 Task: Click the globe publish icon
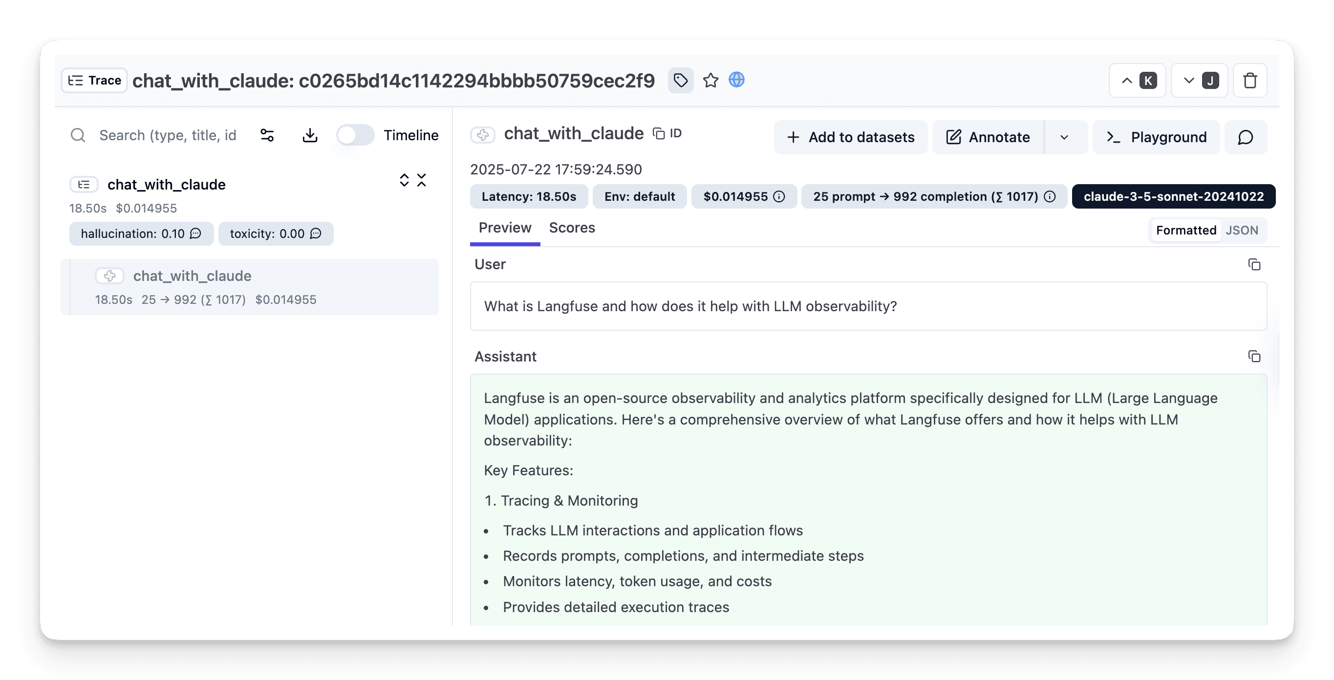pos(736,80)
